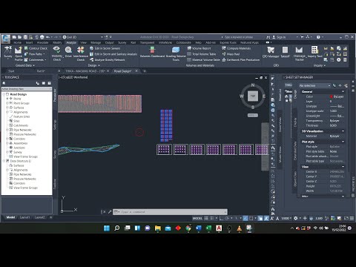This screenshot has width=356, height=267.
Task: Generate a Volume Report
Action: (200, 48)
